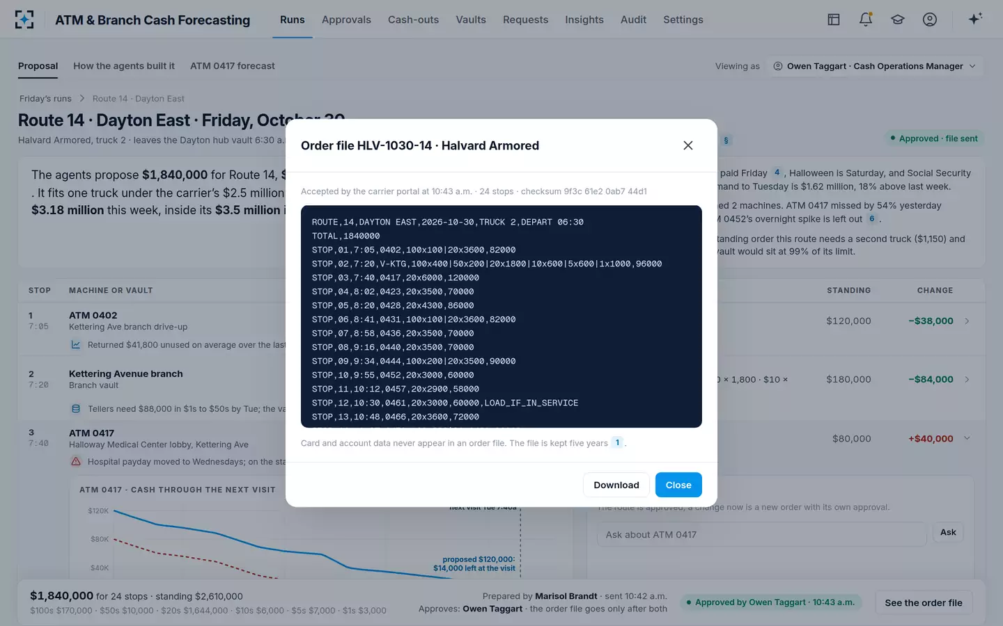Image resolution: width=1003 pixels, height=626 pixels.
Task: Select the Proposal sub-tab
Action: click(x=38, y=66)
